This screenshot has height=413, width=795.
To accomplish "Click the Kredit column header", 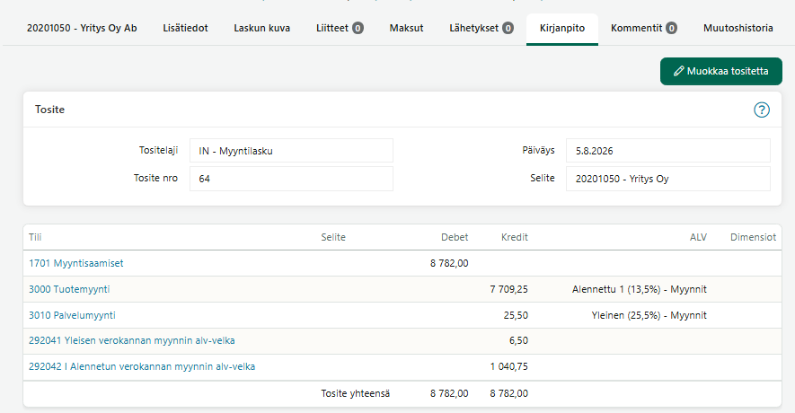I will 514,237.
